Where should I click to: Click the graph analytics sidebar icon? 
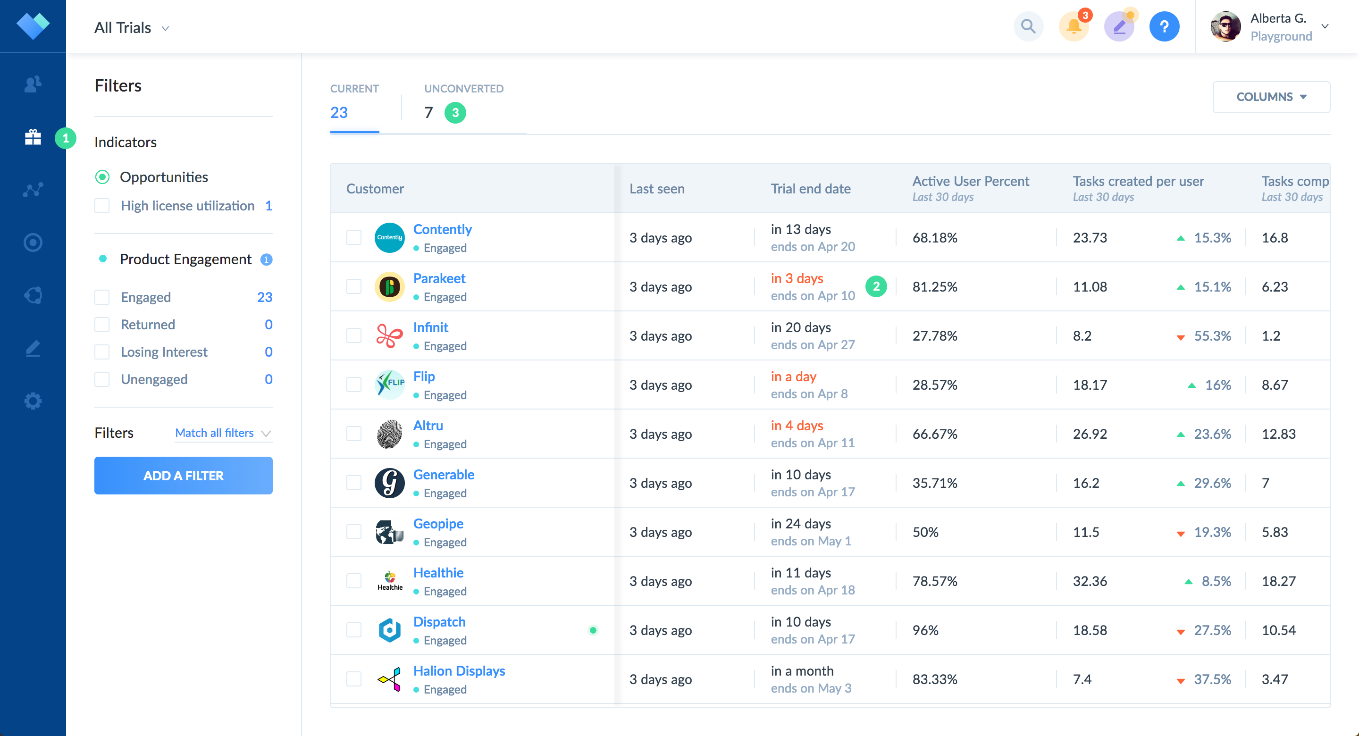point(33,190)
